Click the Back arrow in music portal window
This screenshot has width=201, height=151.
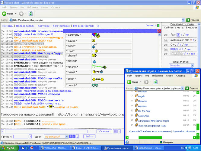click(129, 82)
